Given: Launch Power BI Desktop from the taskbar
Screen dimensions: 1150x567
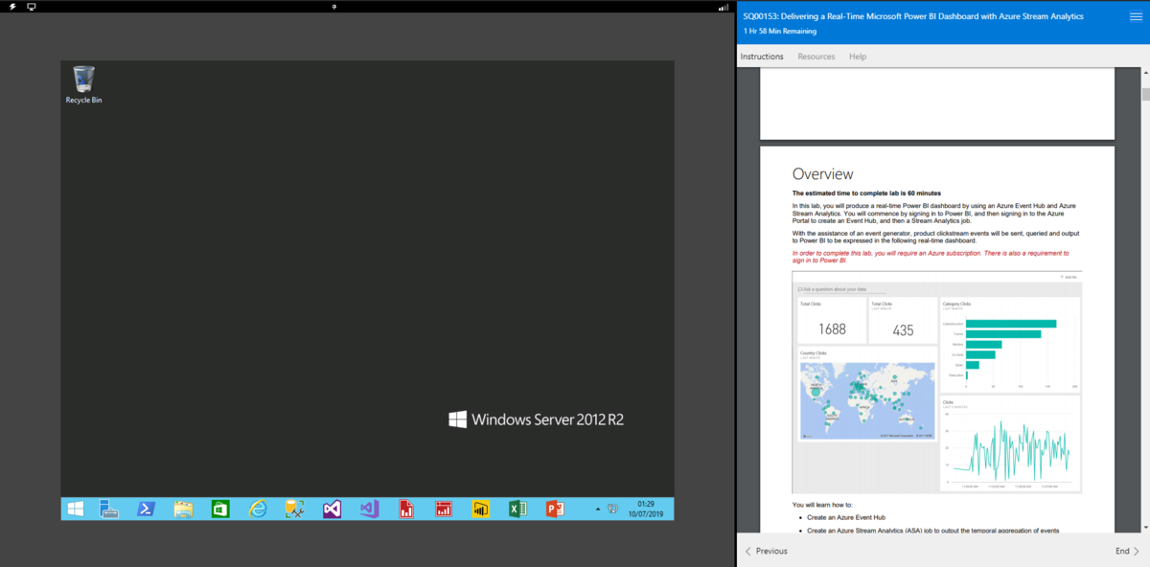Looking at the screenshot, I should pyautogui.click(x=480, y=509).
